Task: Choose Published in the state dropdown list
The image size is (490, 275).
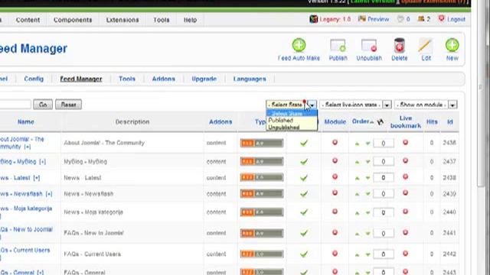Action: 292,121
